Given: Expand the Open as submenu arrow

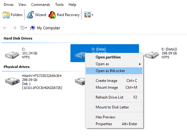Looking at the screenshot, I should pyautogui.click(x=140, y=64).
